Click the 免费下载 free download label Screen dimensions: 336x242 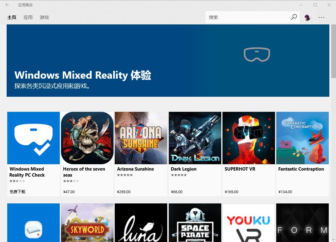pyautogui.click(x=17, y=192)
